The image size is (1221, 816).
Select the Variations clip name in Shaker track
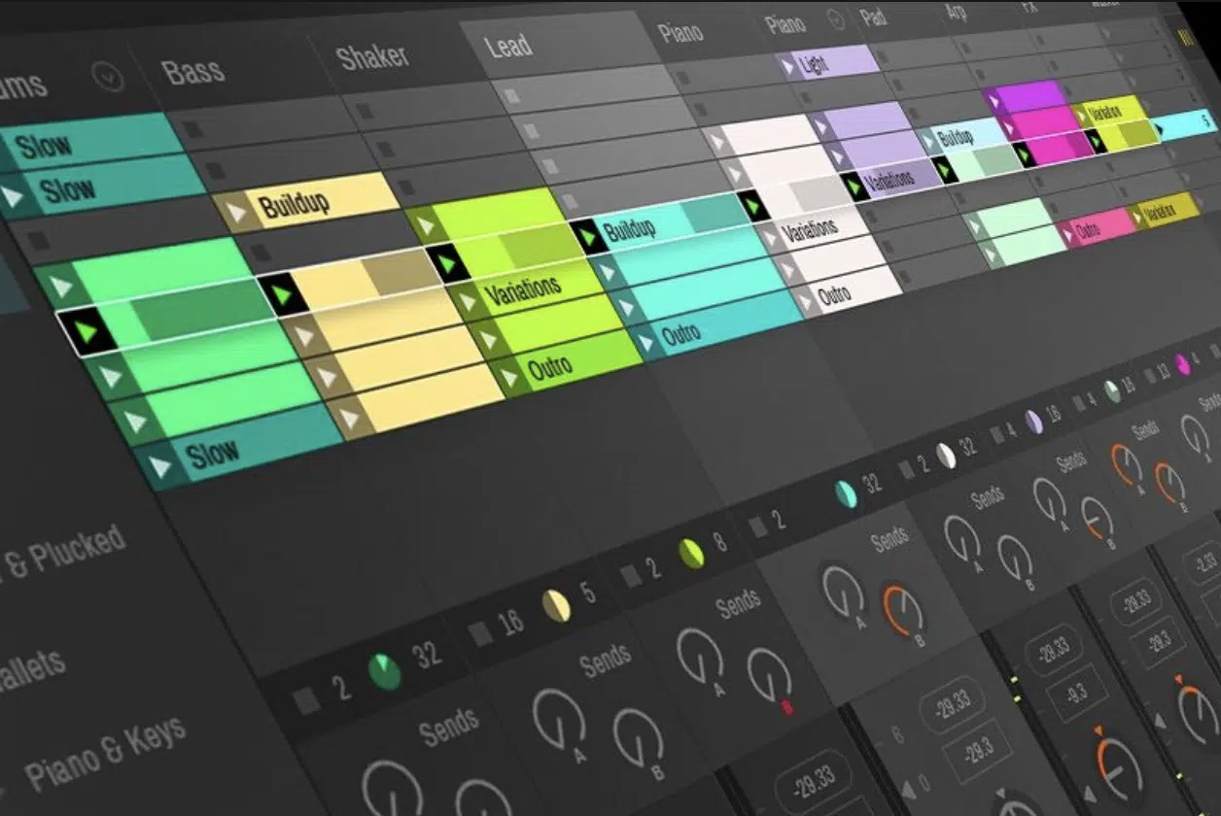[x=523, y=289]
